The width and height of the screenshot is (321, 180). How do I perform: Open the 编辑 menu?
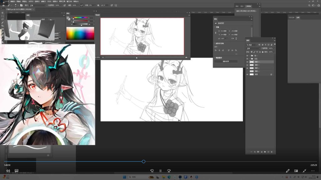pos(13,2)
